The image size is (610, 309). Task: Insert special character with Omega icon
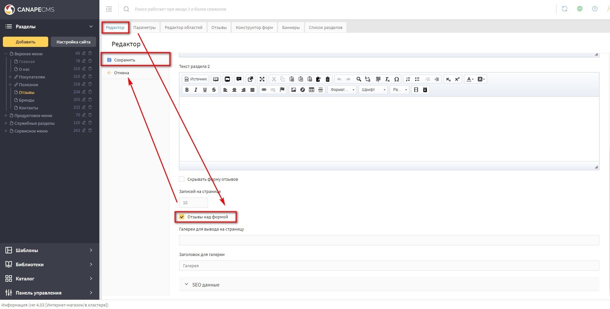[396, 79]
